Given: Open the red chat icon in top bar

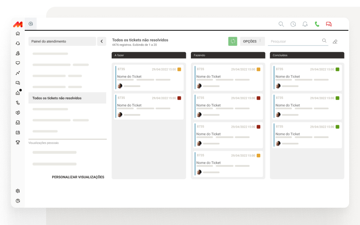Looking at the screenshot, I should click(328, 24).
